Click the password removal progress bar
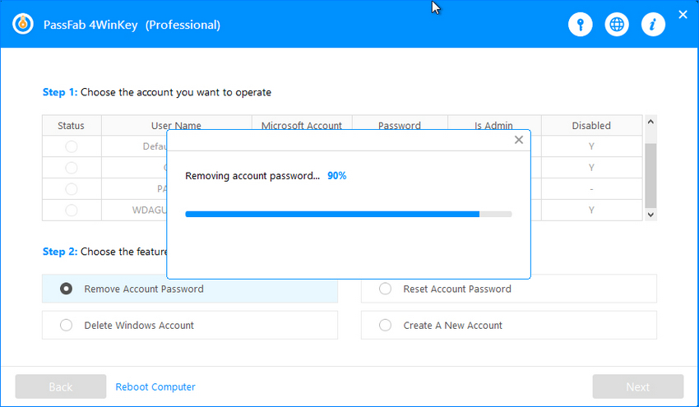Screen dimensions: 699x407 click(348, 214)
